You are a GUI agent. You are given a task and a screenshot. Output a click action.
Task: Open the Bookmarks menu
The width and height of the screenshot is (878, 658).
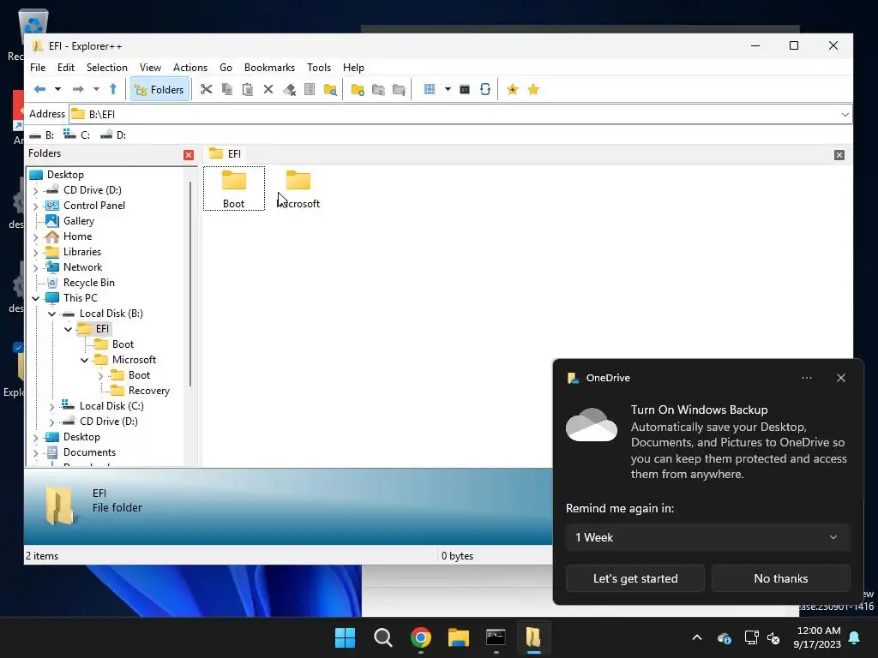269,67
